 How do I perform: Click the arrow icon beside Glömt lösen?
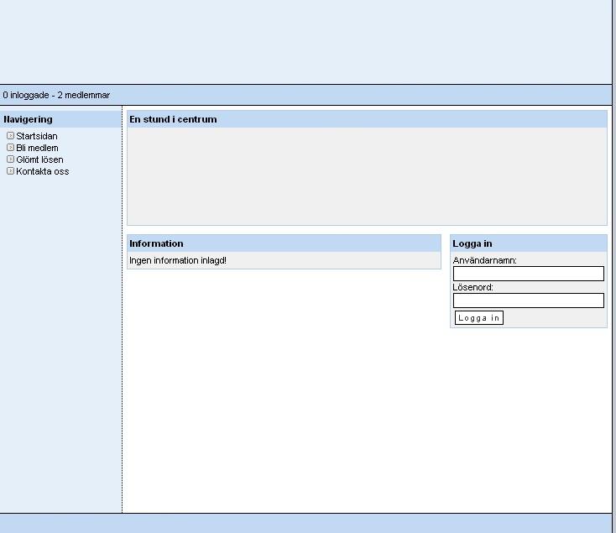11,159
